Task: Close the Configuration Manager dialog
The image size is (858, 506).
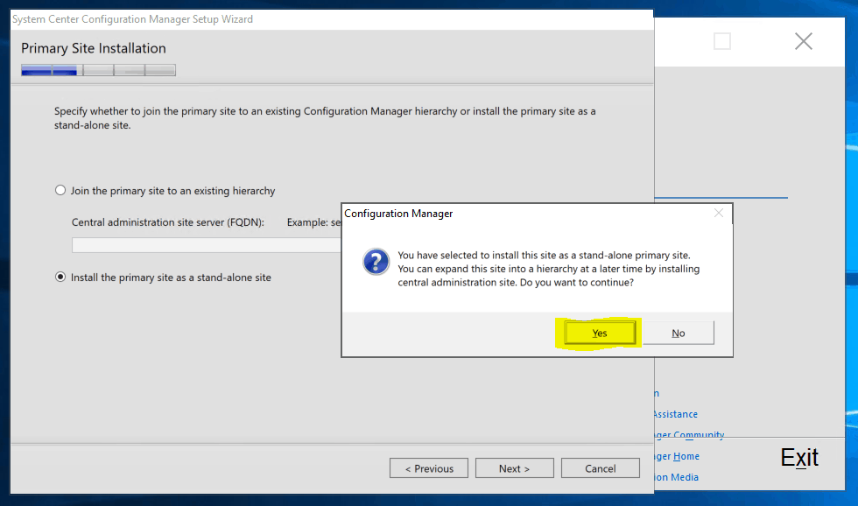Action: coord(719,214)
